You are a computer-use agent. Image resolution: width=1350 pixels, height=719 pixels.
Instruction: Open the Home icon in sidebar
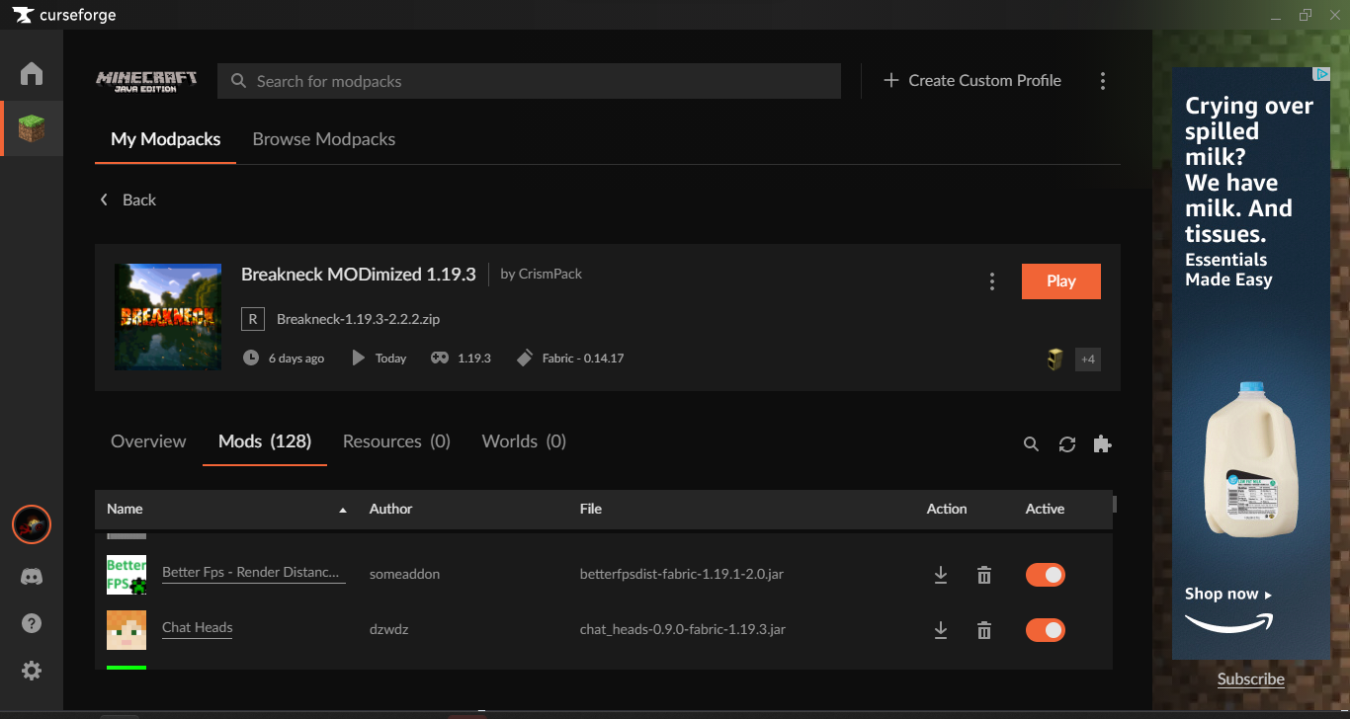[32, 74]
